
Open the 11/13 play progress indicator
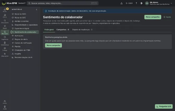129,3
